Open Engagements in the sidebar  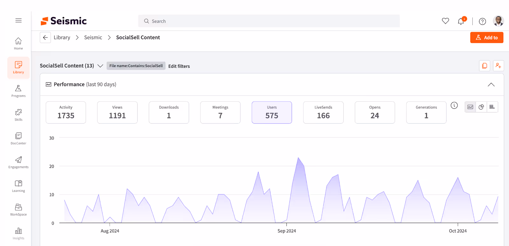(x=18, y=162)
